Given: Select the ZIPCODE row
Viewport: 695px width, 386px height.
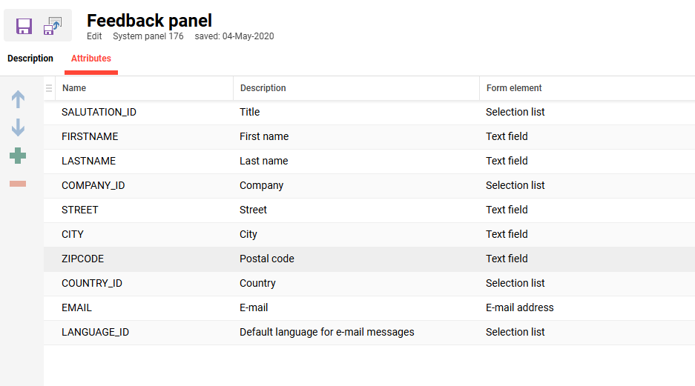Looking at the screenshot, I should point(82,259).
